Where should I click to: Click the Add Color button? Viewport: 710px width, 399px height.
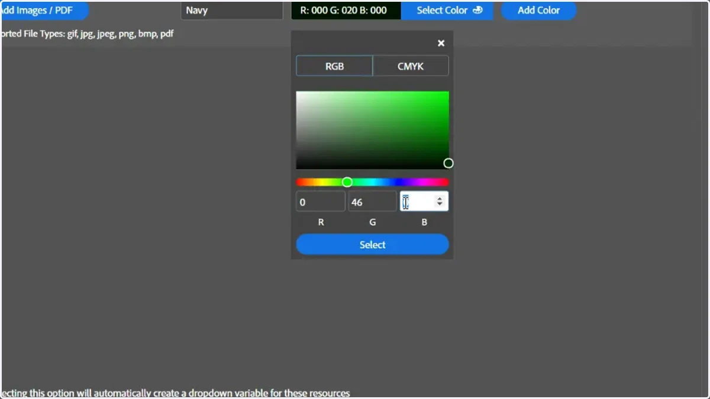click(x=538, y=10)
